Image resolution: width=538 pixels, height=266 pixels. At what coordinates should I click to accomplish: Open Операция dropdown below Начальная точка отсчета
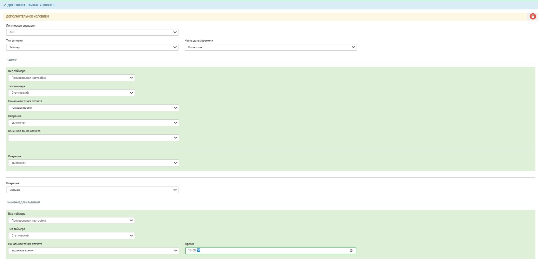(93, 123)
